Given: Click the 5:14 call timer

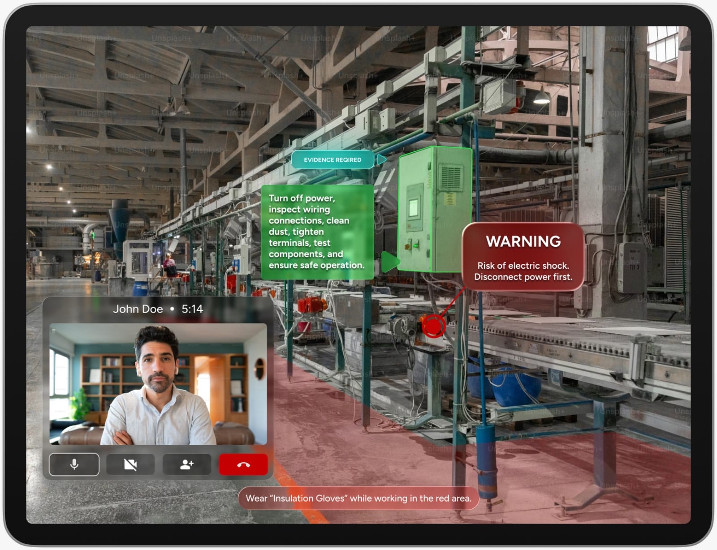Looking at the screenshot, I should pyautogui.click(x=192, y=309).
